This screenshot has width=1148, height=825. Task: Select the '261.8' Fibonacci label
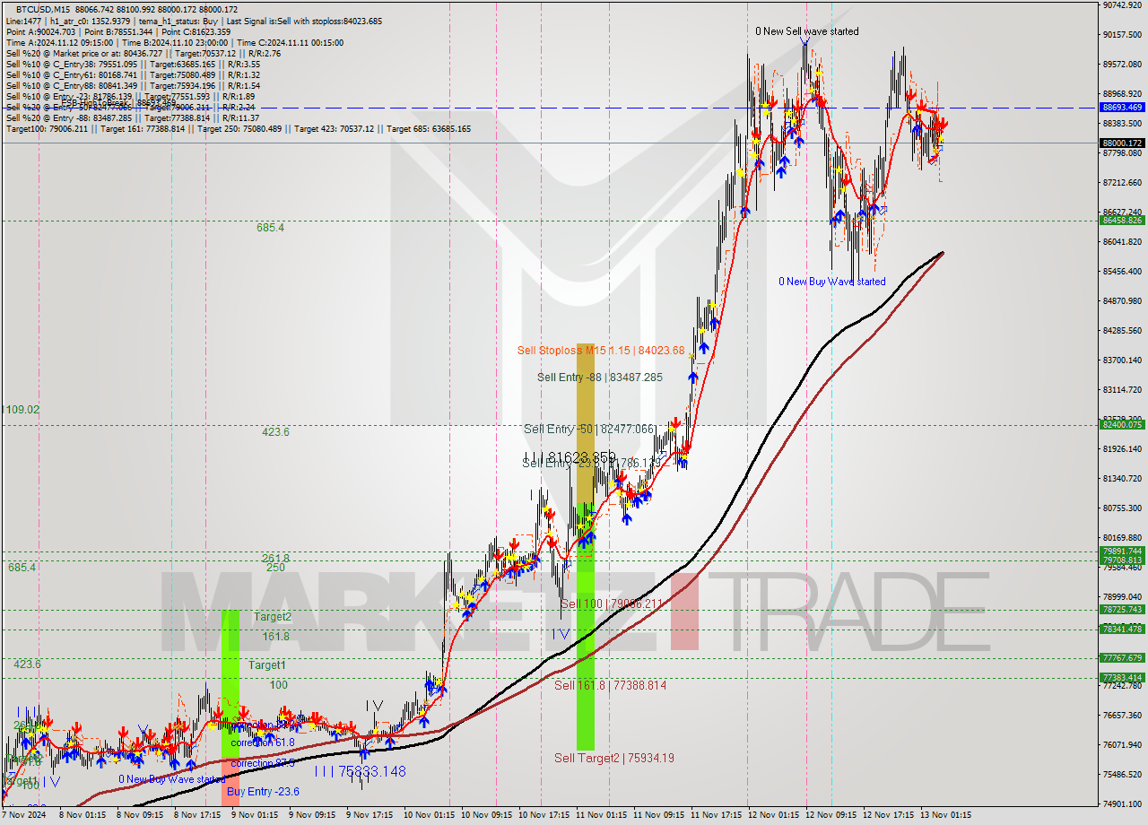pyautogui.click(x=275, y=559)
